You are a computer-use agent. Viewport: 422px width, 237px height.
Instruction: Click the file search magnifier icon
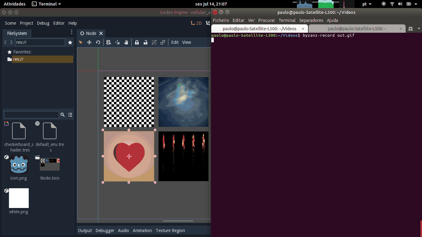click(62, 115)
